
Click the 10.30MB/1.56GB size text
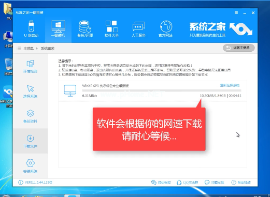click(x=212, y=96)
